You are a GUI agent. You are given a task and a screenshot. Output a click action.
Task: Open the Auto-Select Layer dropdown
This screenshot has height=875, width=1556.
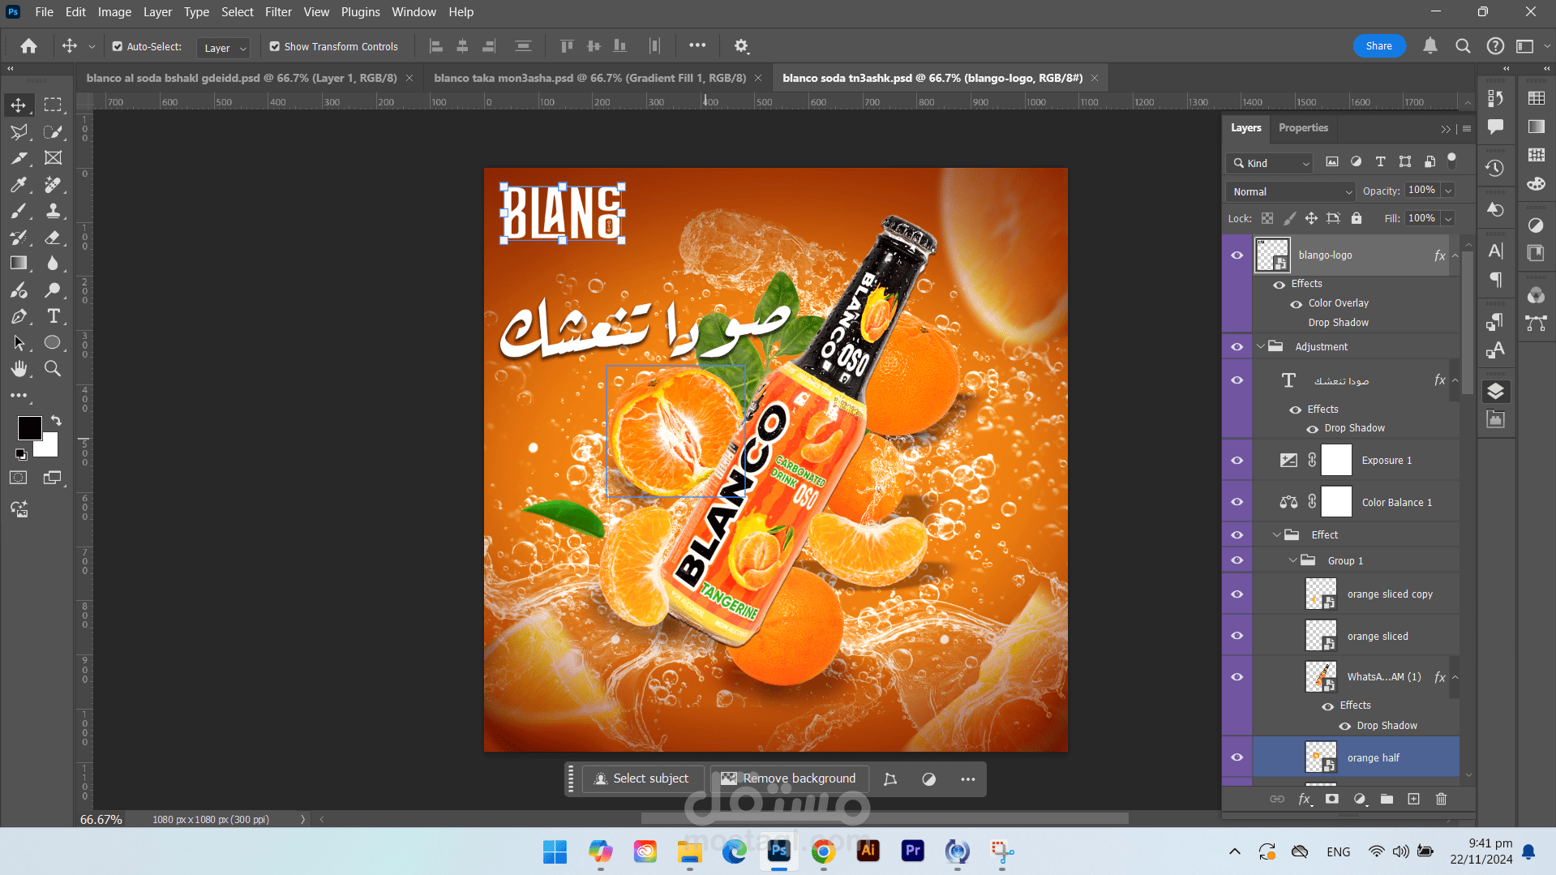click(x=222, y=48)
